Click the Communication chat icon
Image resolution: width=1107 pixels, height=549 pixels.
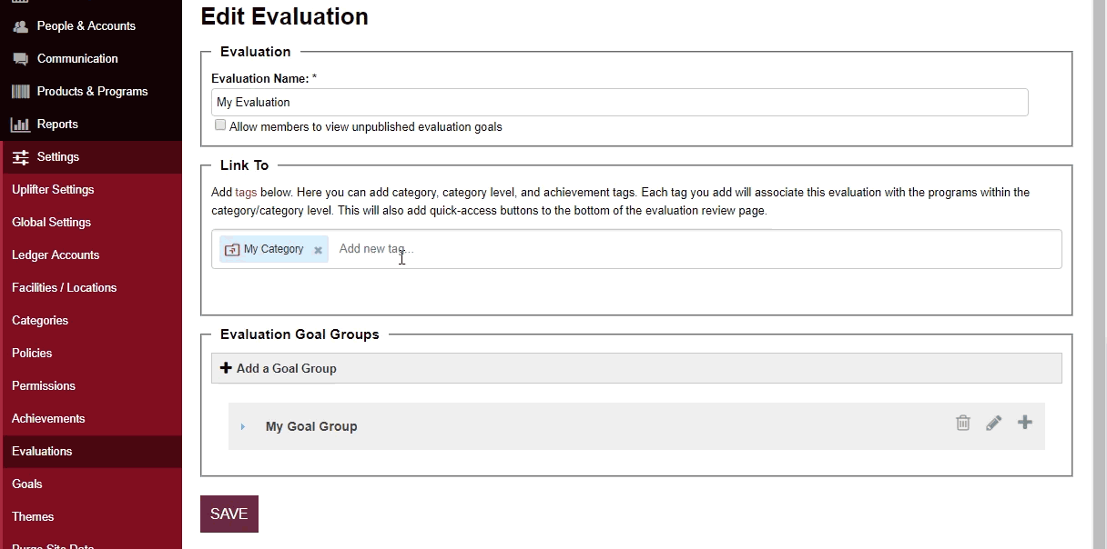20,59
